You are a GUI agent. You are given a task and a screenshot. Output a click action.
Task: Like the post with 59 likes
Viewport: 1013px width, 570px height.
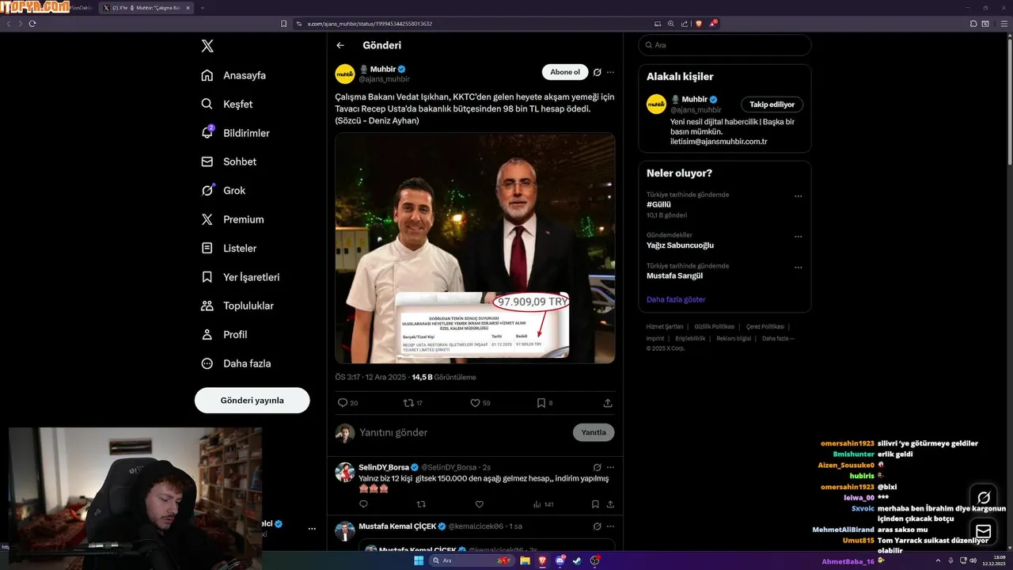[x=475, y=403]
